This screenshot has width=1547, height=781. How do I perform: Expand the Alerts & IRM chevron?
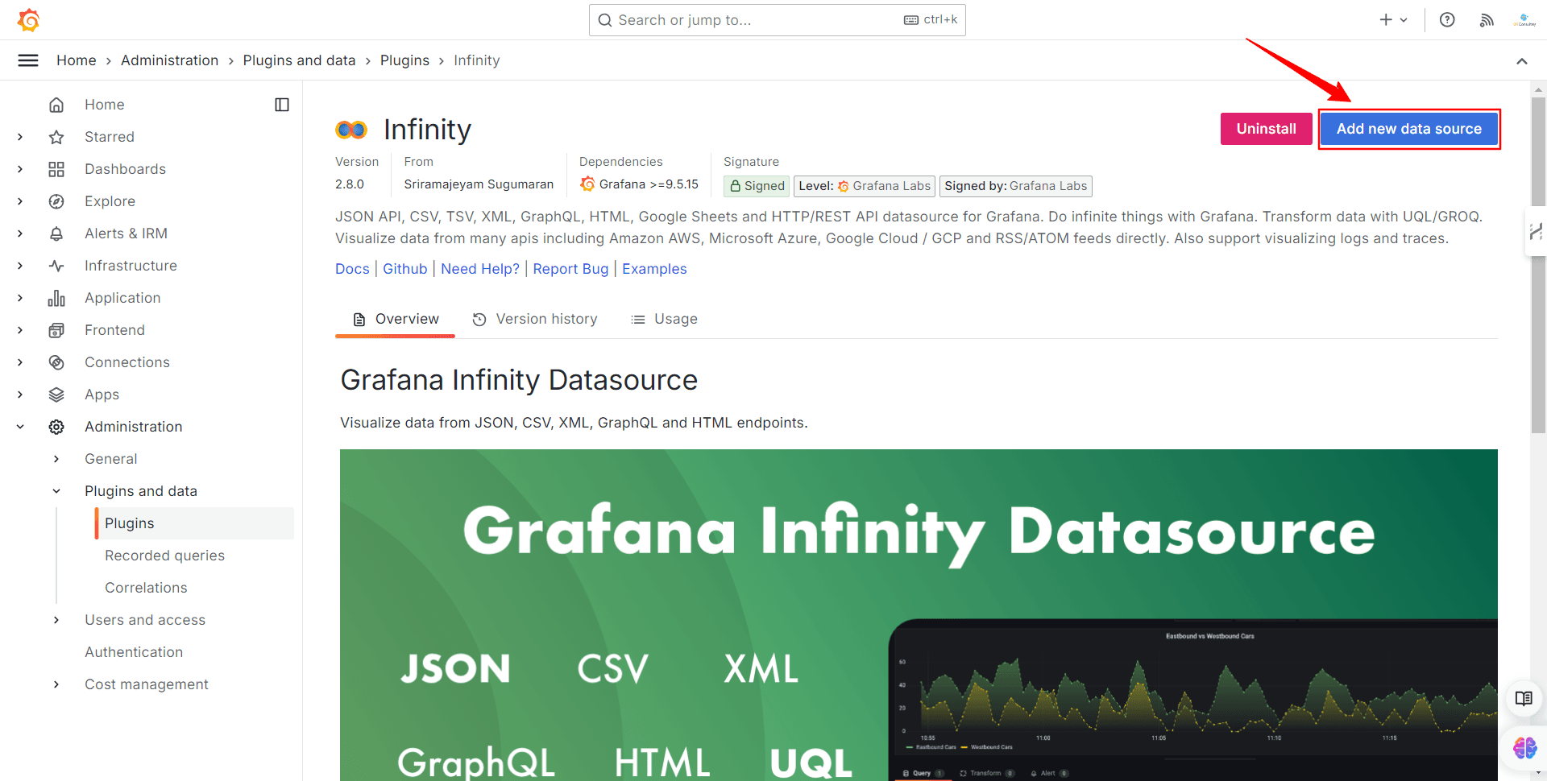[20, 233]
